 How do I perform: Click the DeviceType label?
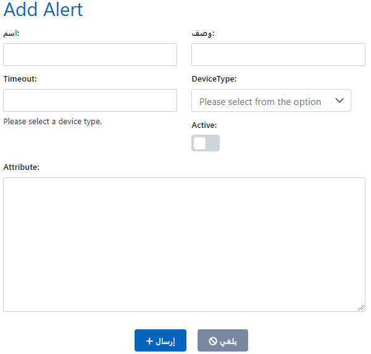tap(214, 79)
